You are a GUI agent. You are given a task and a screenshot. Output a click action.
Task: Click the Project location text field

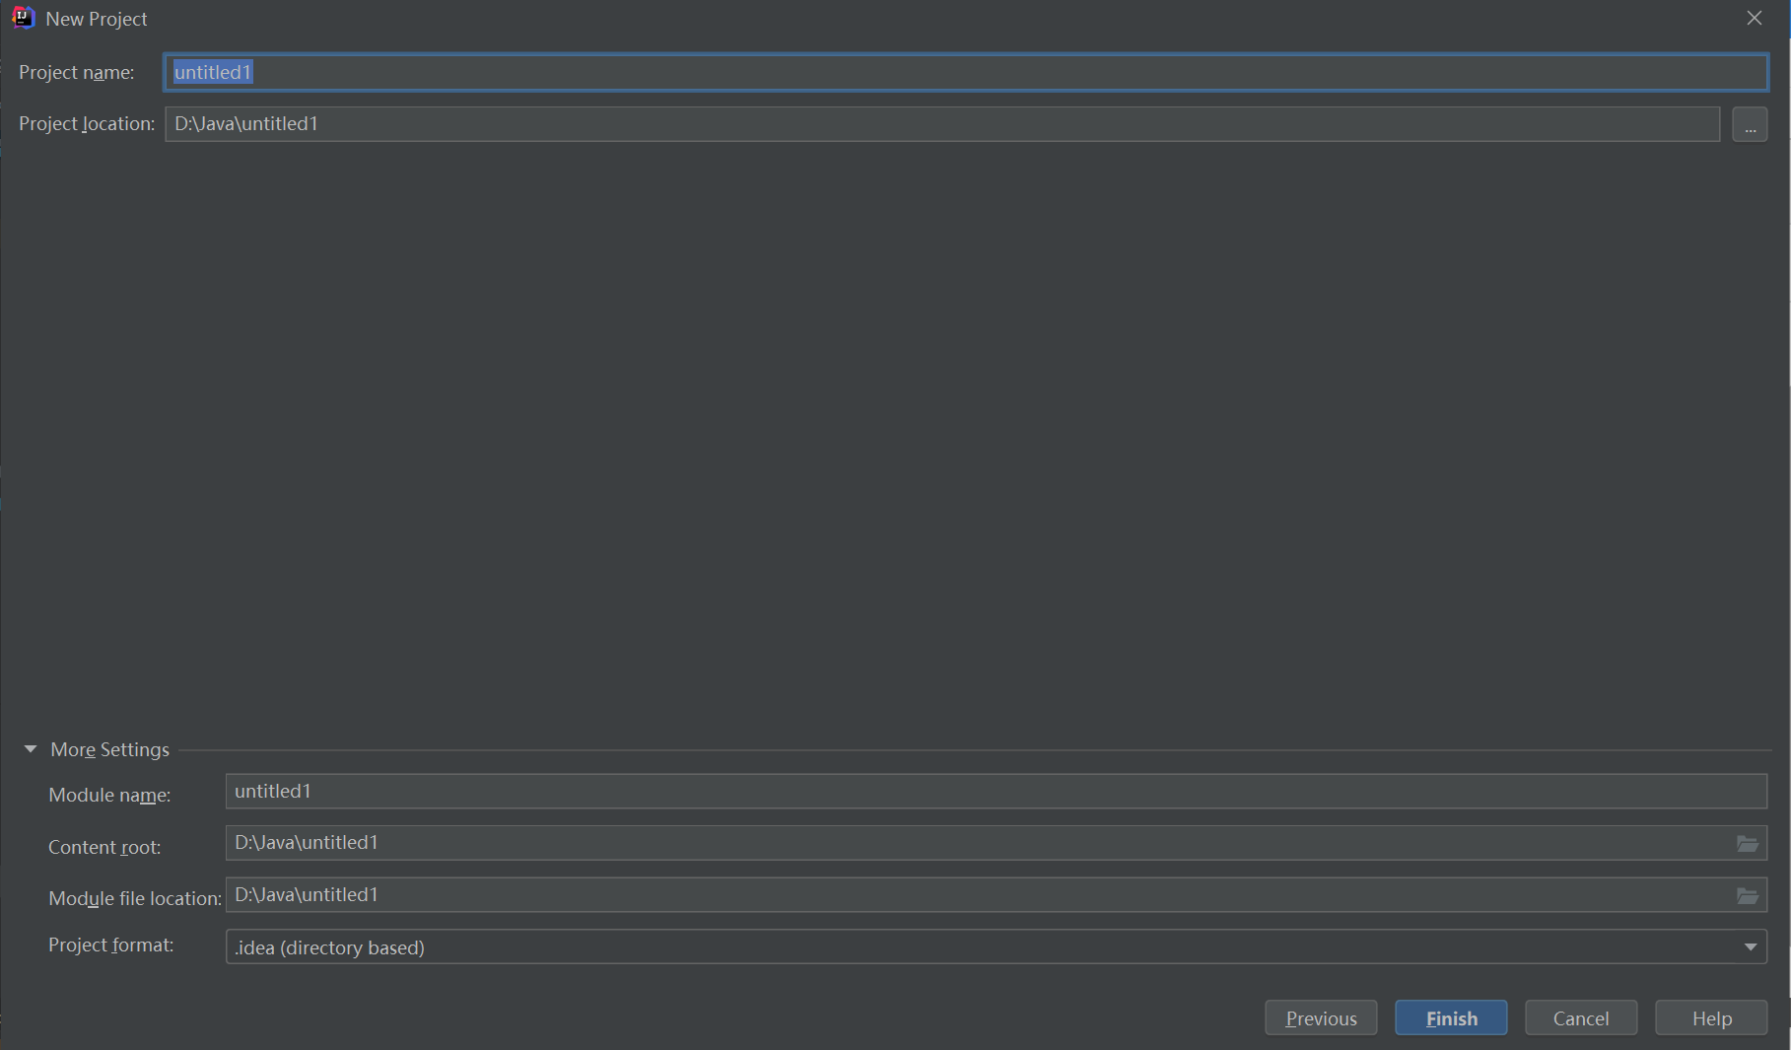coord(942,124)
